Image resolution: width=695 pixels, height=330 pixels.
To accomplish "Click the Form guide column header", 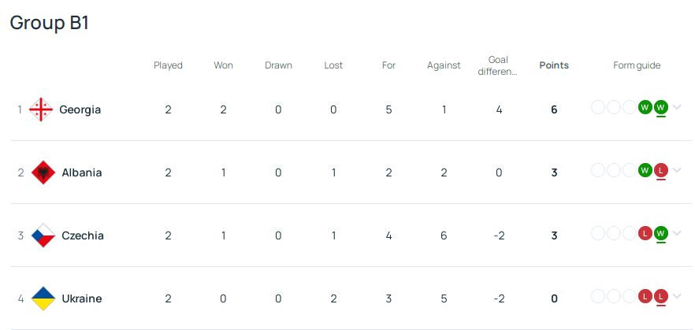I will [x=637, y=65].
